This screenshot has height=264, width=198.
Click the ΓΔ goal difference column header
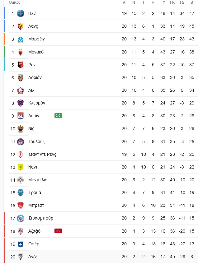coord(182,2)
